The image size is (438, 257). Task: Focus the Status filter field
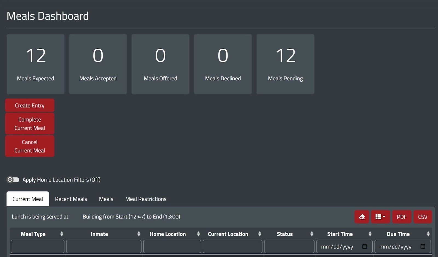click(x=289, y=247)
